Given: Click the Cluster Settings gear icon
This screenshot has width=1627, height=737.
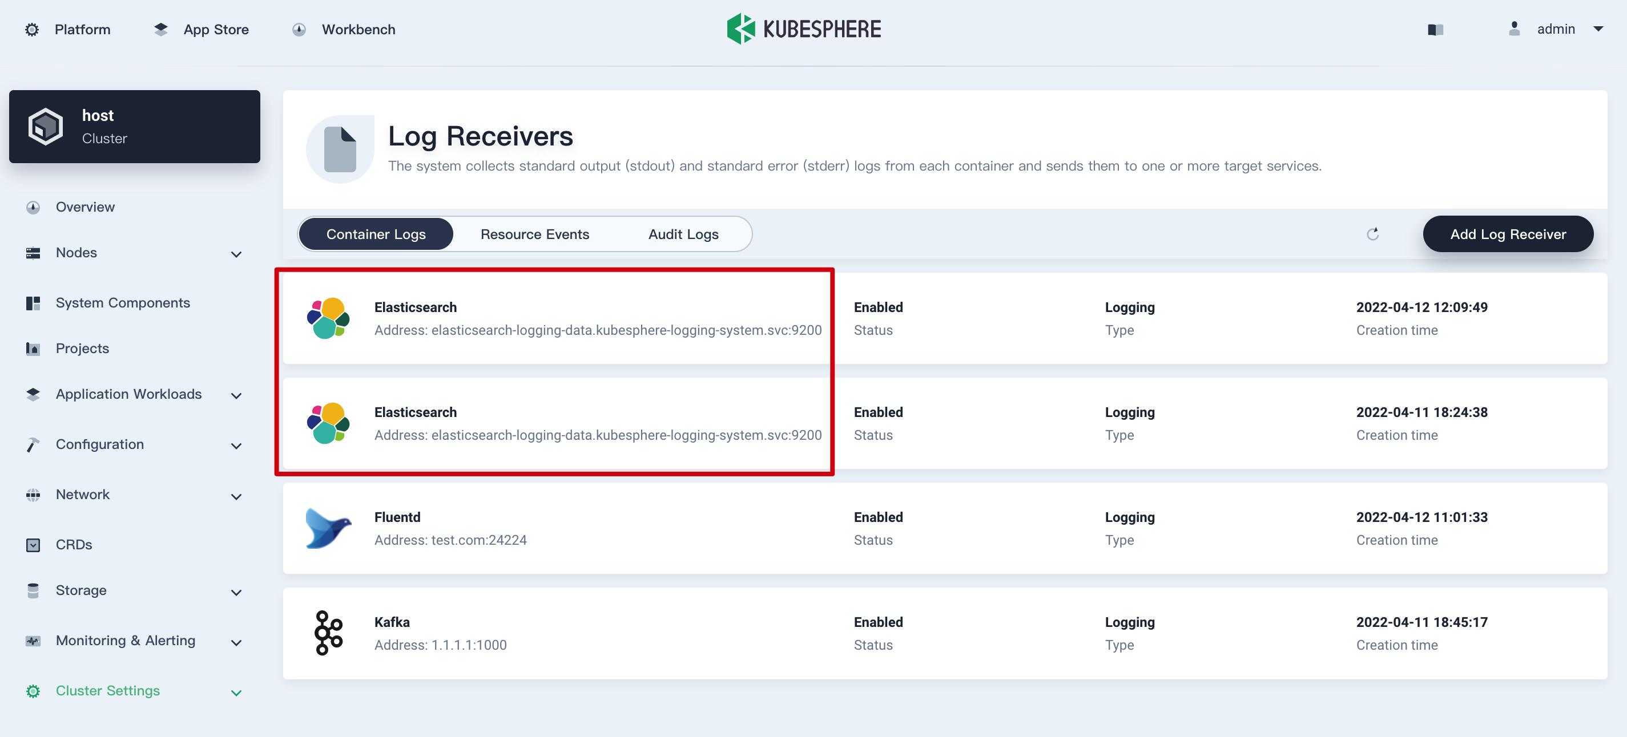Looking at the screenshot, I should [x=32, y=691].
